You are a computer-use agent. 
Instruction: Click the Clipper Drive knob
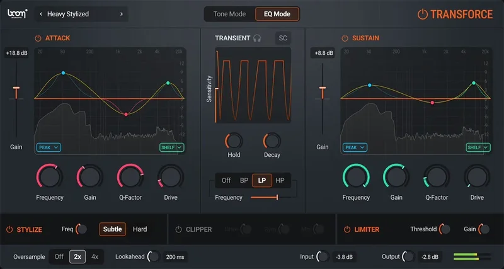246,229
